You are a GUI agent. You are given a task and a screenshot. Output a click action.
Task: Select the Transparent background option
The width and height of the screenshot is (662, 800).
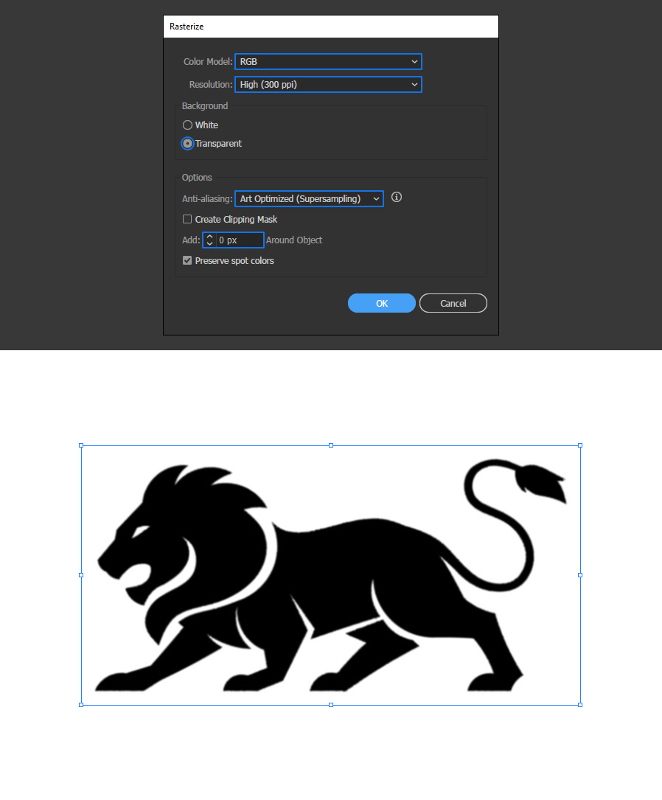click(x=187, y=143)
